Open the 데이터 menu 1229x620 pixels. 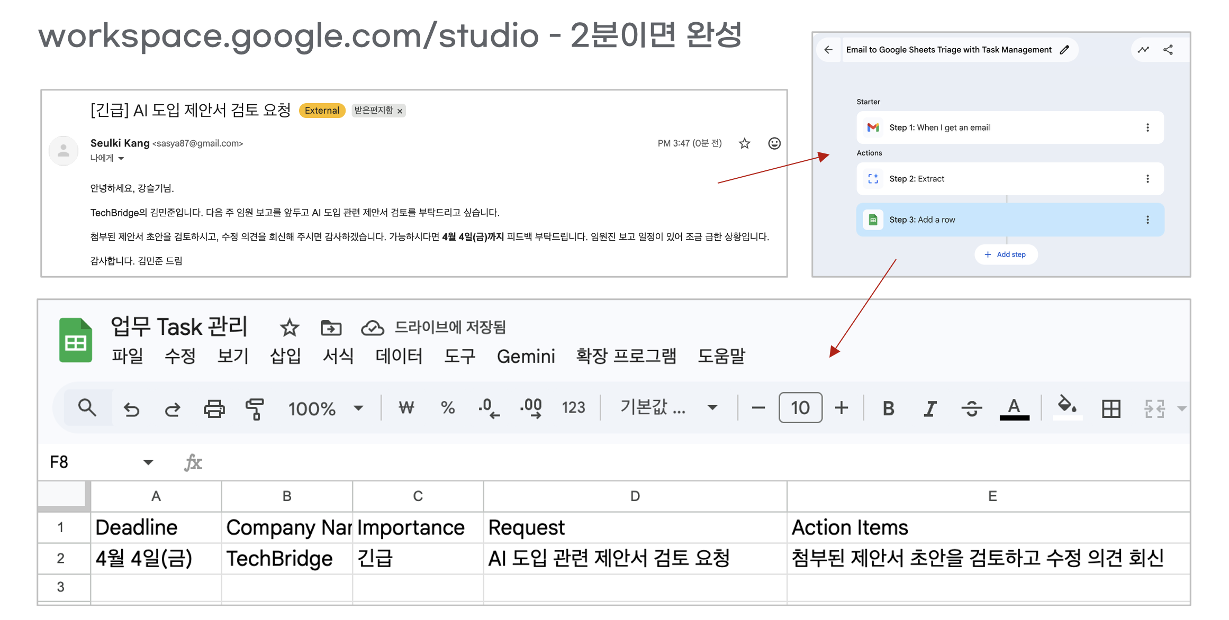[x=399, y=356]
